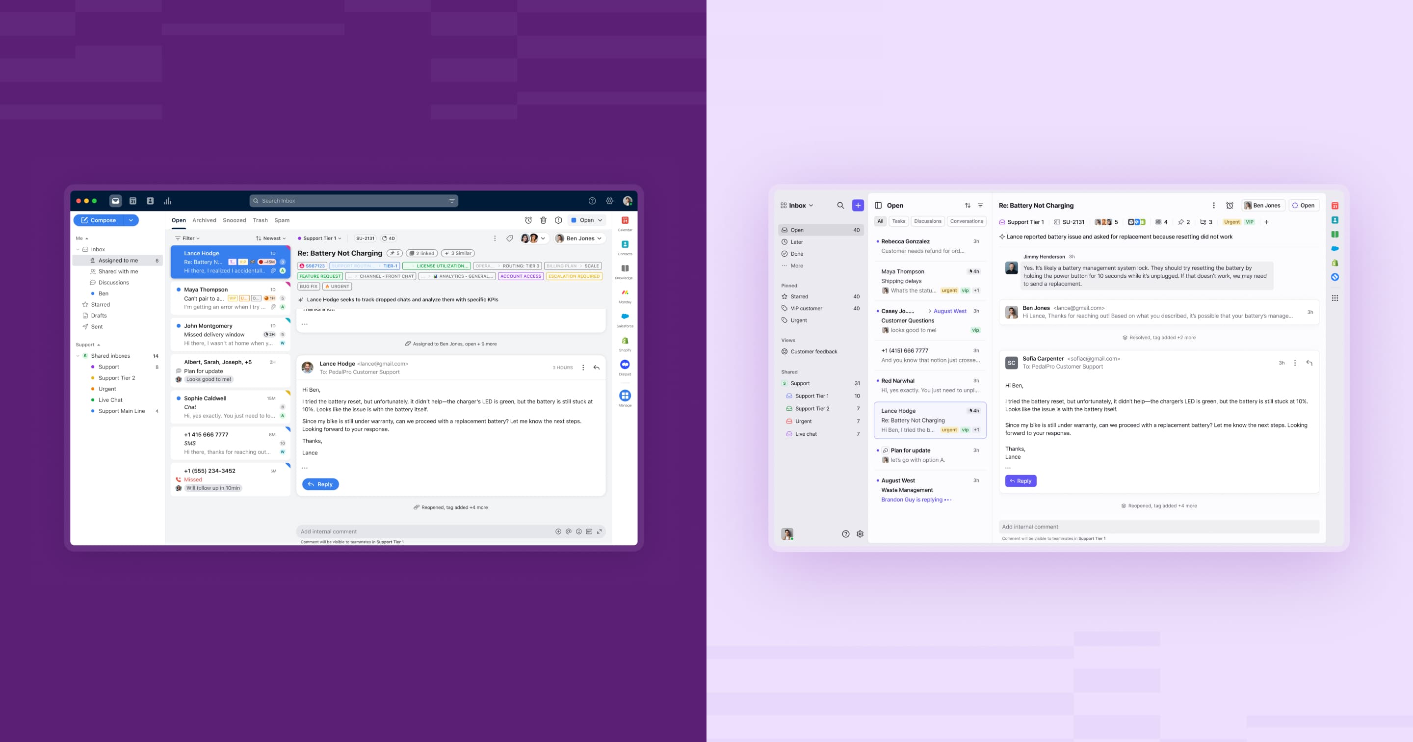
Task: Click the settings gear at the bottom of the right window's sidebar
Action: (860, 534)
